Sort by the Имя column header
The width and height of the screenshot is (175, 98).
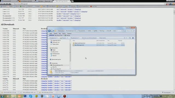74,41
